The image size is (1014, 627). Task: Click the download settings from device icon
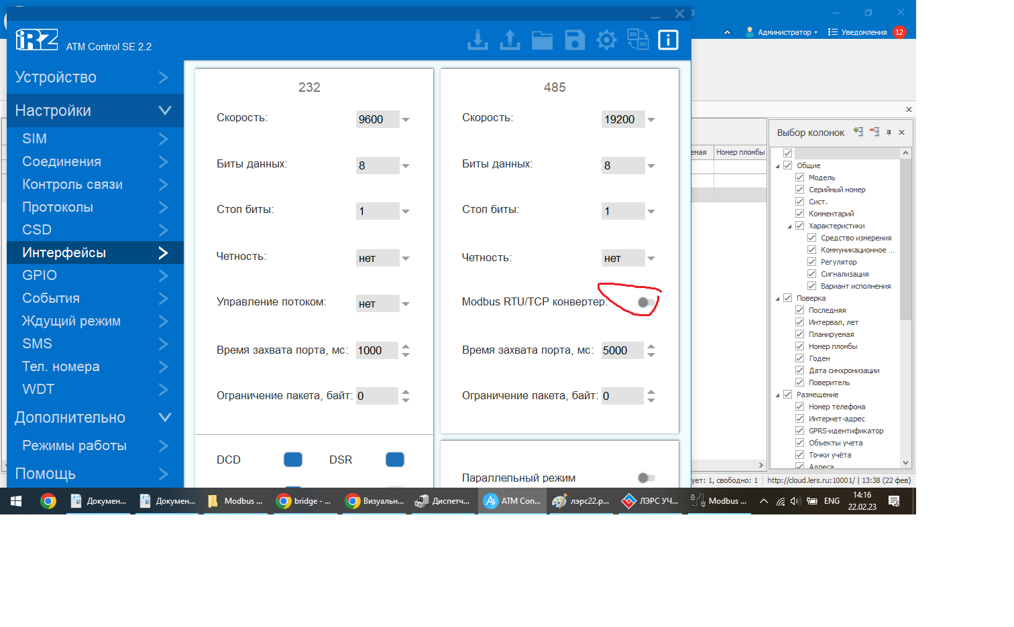click(x=477, y=40)
